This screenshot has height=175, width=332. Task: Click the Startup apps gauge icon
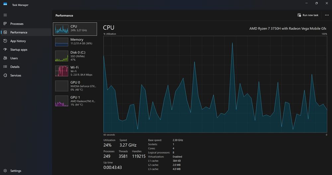pos(5,50)
